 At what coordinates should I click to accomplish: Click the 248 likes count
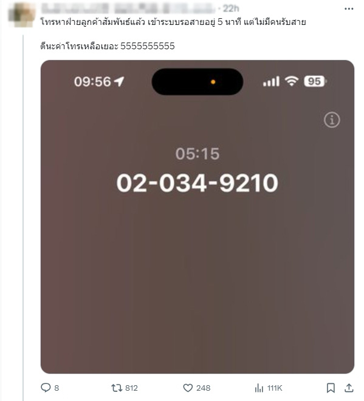203,388
